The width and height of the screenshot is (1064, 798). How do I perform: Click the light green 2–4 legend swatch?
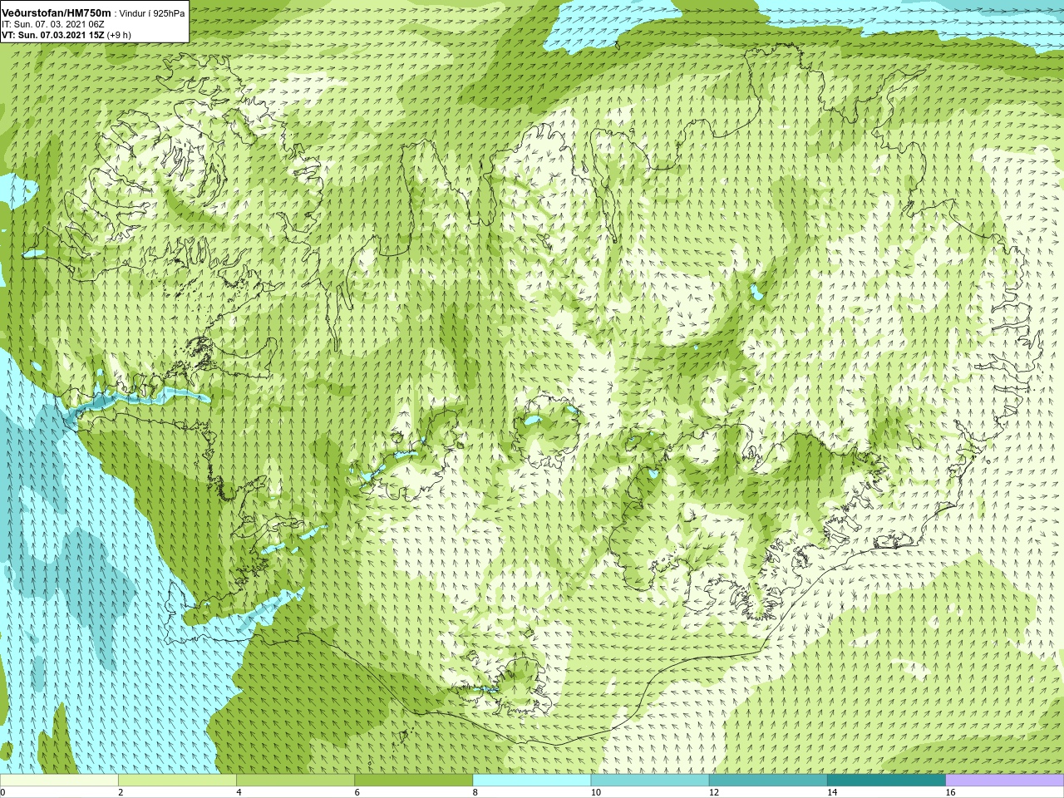pyautogui.click(x=177, y=781)
